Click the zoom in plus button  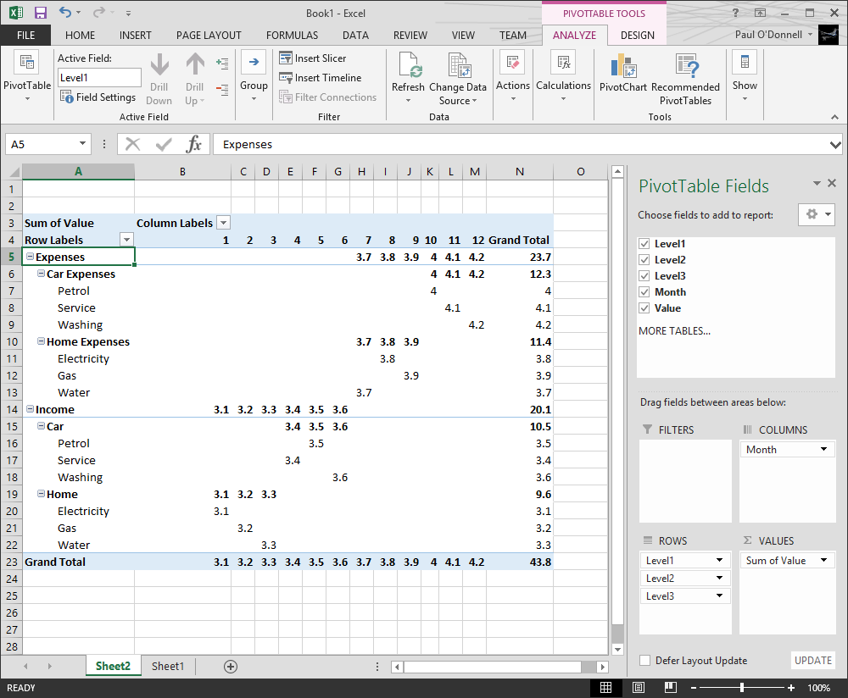[791, 688]
